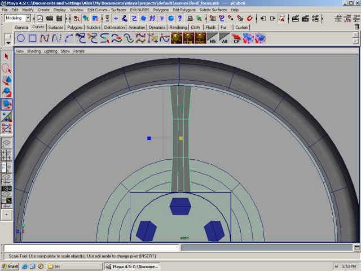Pick the Rotate tool in toolbox

(x=7, y=92)
